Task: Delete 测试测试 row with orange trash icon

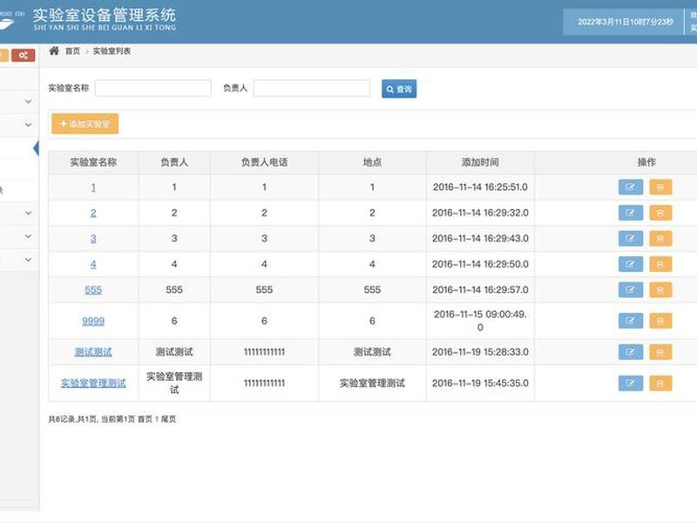Action: click(660, 352)
